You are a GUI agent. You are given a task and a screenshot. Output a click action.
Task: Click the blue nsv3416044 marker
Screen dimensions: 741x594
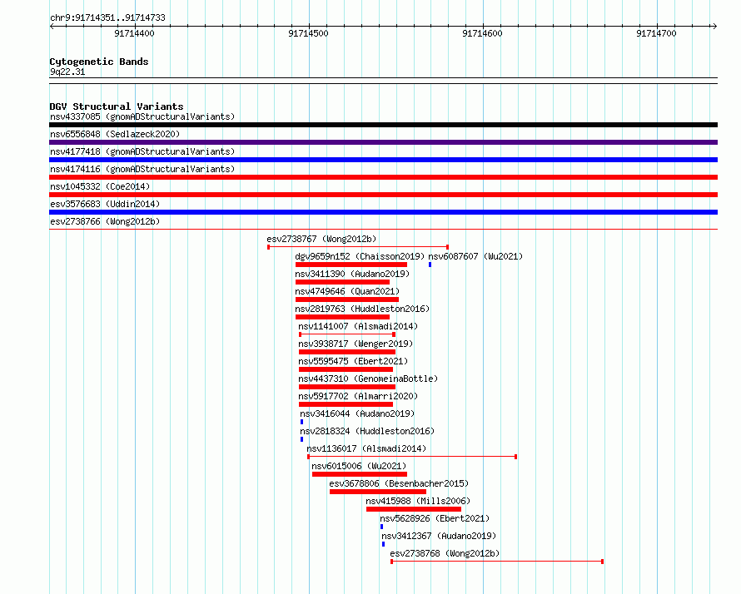pos(302,422)
